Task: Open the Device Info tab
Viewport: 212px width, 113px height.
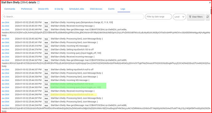Action: point(43,9)
